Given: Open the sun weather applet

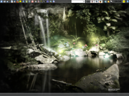Looking at the screenshot, I should [108, 2].
